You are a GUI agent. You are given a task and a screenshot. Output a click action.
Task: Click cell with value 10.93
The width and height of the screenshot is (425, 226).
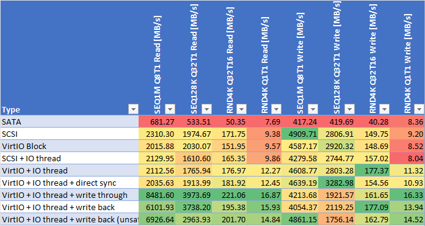[x=407, y=183]
